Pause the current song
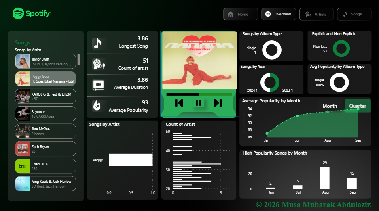The width and height of the screenshot is (379, 211). (199, 103)
